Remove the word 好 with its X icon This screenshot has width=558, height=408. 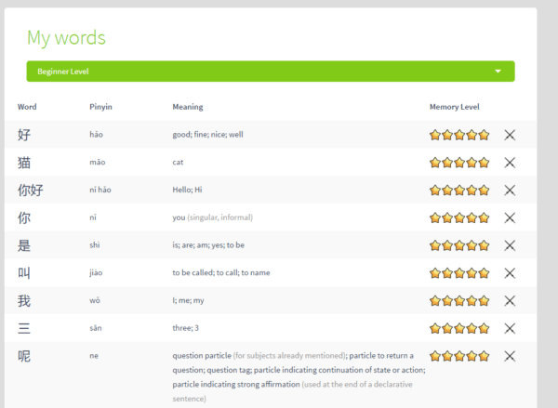pyautogui.click(x=510, y=135)
